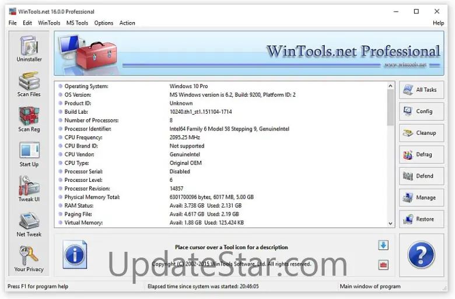Screen dimensions: 455x299
Task: Click the All Tasks button
Action: click(x=421, y=90)
